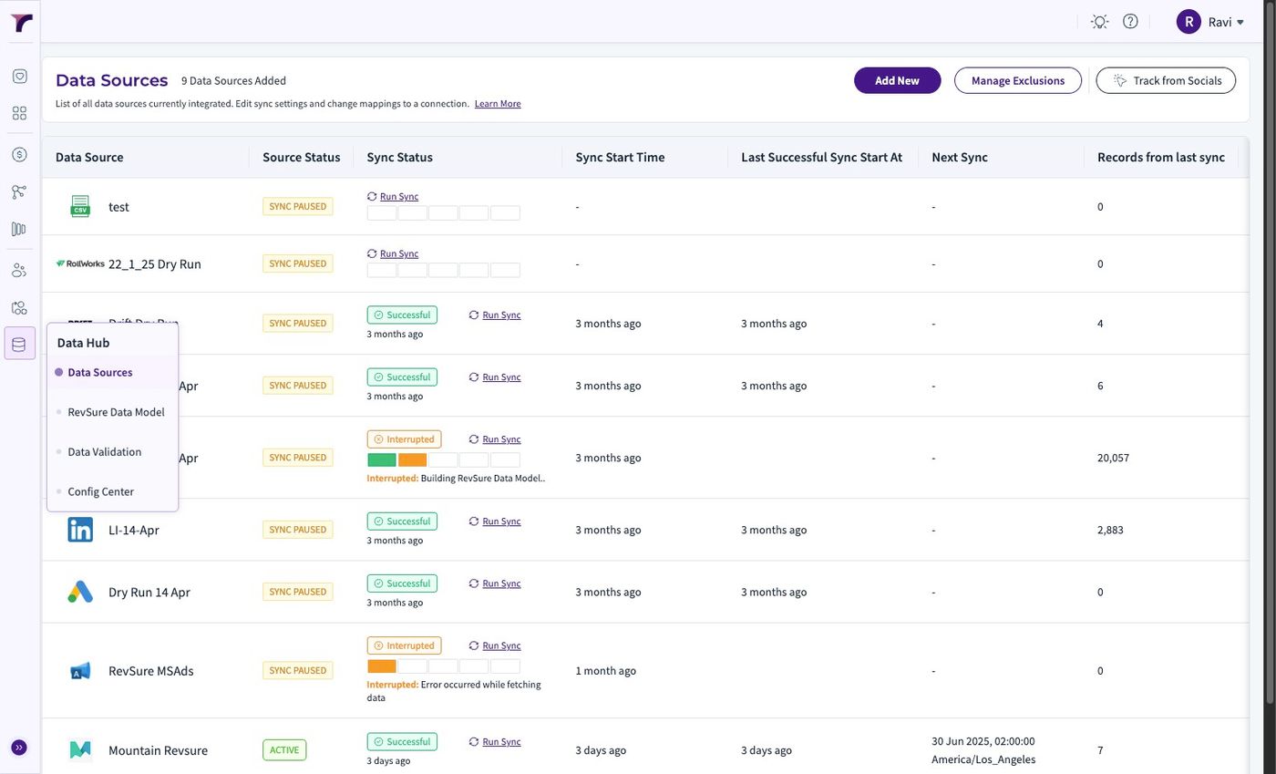Click the Google Ads icon for Dry Run 14 Apr
Screen dimensions: 1276x774
click(x=80, y=592)
